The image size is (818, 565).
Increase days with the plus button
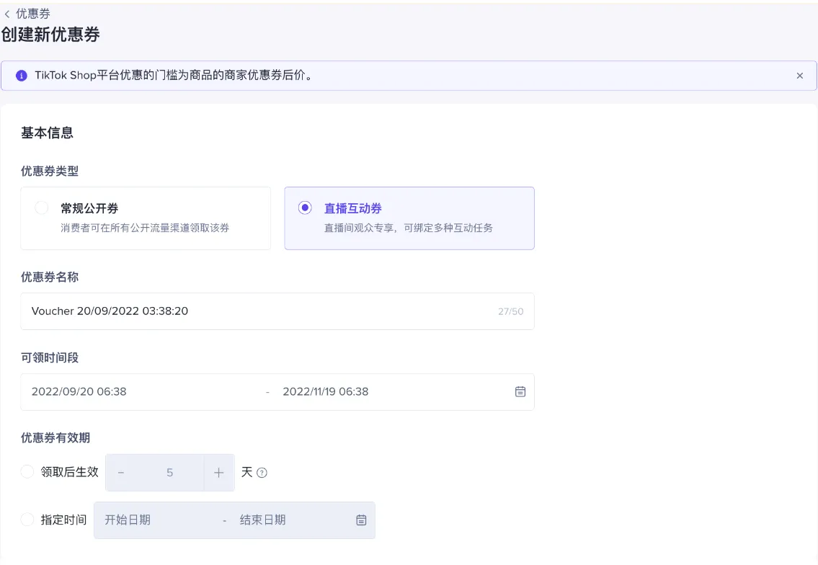[x=218, y=473]
